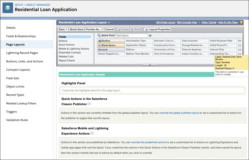
Task: Click the Borrower Lives in... field
Action: [x=167, y=41]
